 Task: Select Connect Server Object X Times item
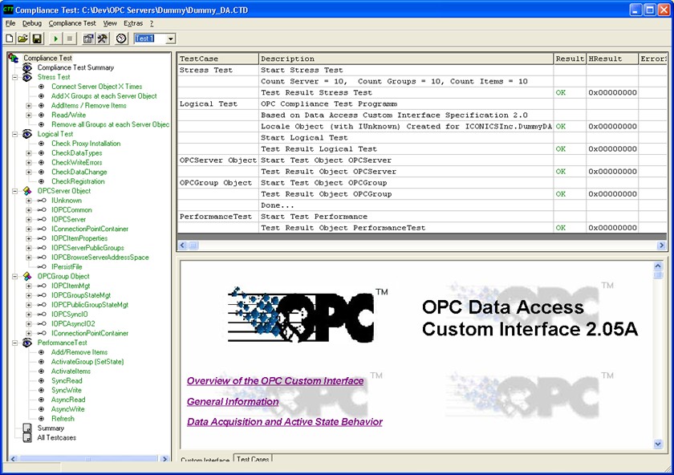[x=97, y=87]
